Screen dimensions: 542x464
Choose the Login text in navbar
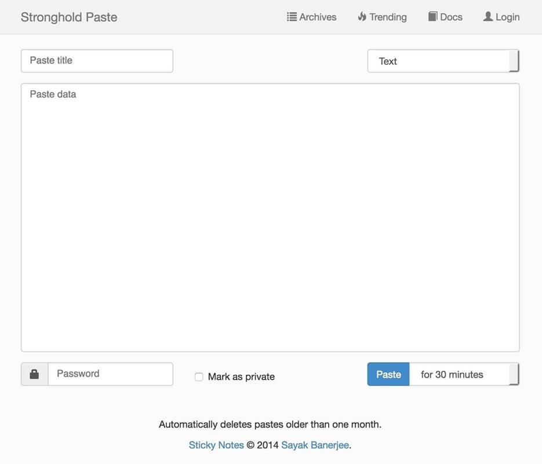[x=507, y=17]
